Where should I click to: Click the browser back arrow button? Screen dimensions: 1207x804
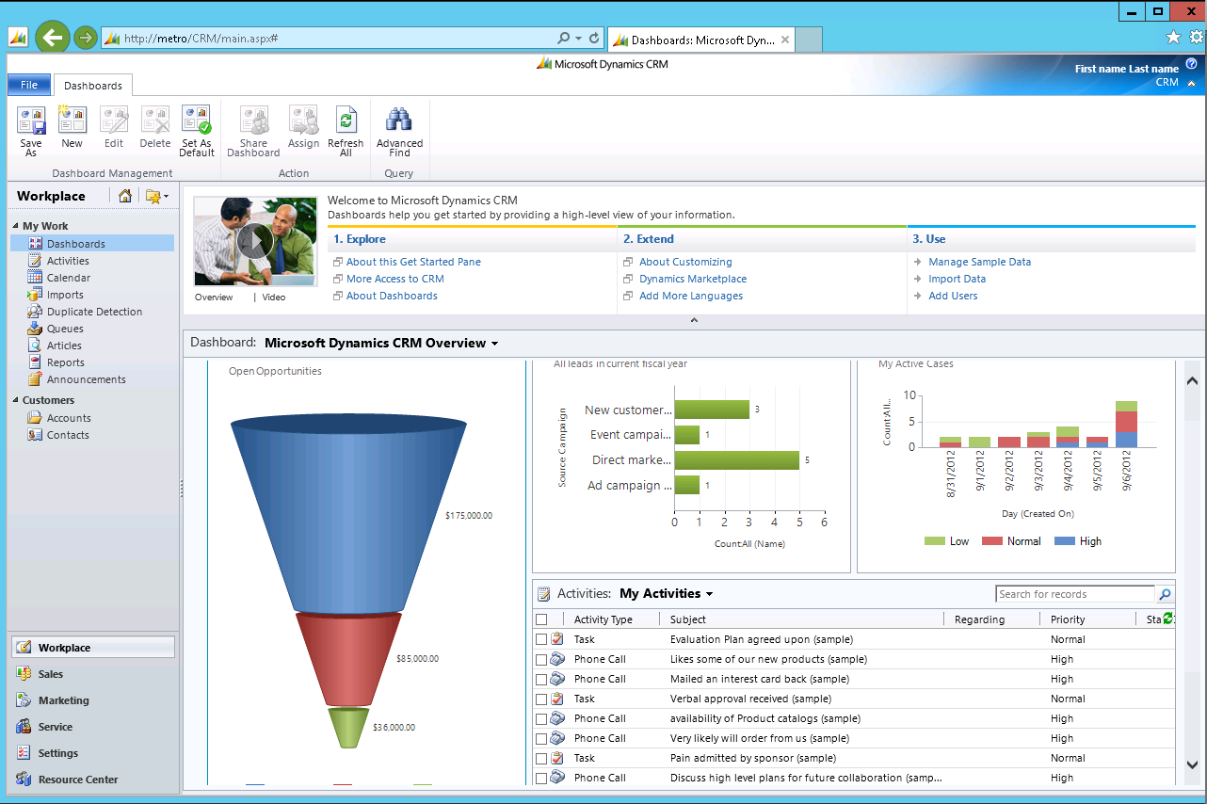[53, 38]
